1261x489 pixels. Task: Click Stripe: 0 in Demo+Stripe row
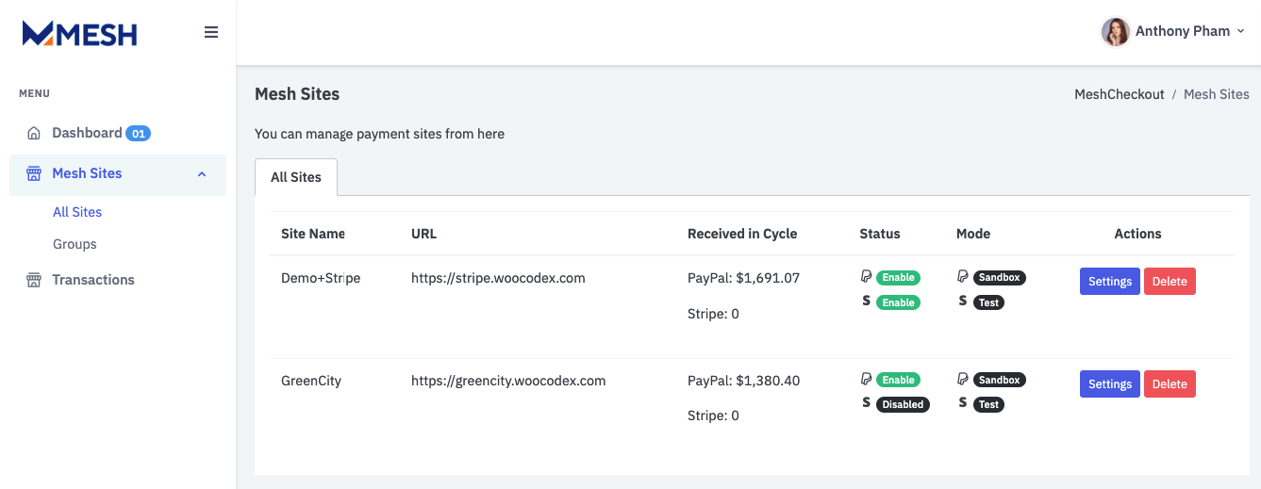713,314
